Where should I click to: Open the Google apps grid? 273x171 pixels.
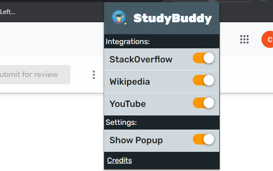(x=244, y=39)
